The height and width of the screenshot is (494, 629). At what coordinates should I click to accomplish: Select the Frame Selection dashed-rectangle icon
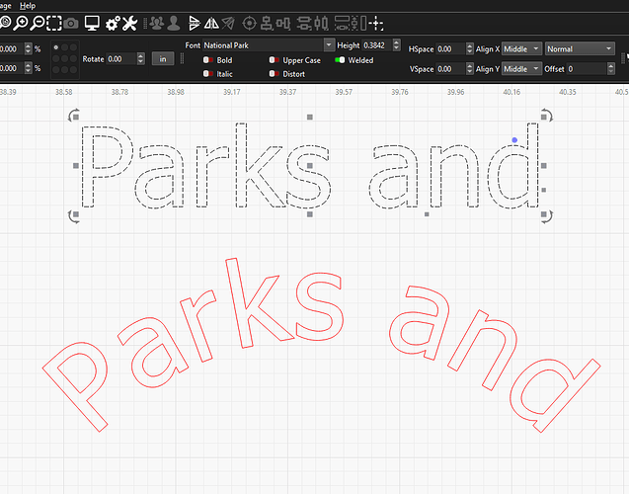54,22
